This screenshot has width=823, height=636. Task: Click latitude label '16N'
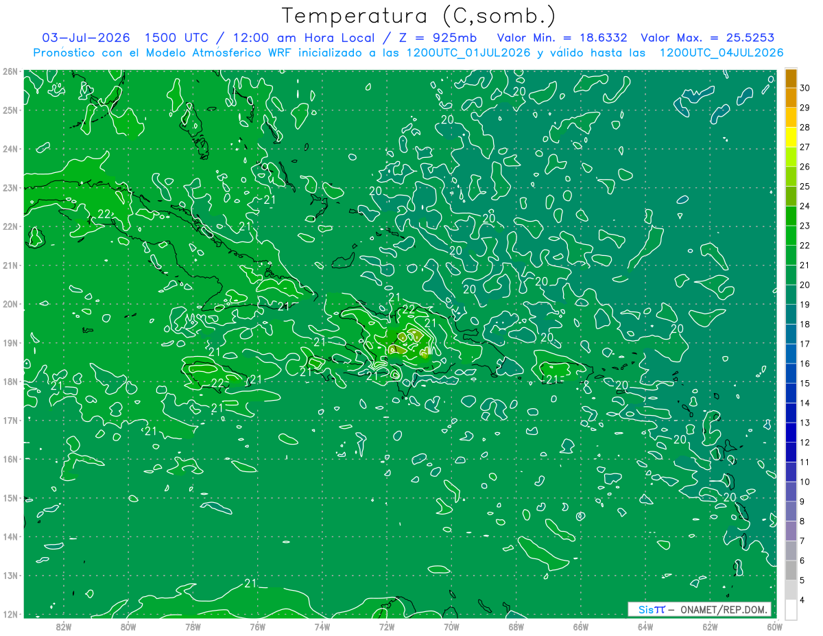click(x=10, y=459)
